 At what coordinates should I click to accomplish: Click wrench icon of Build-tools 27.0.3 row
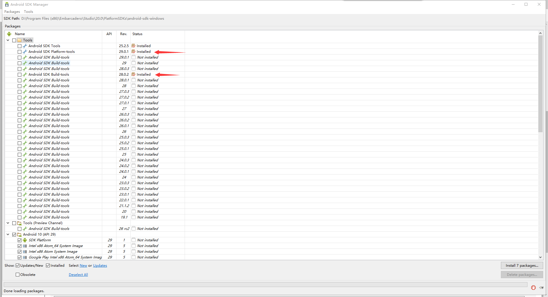(25, 92)
